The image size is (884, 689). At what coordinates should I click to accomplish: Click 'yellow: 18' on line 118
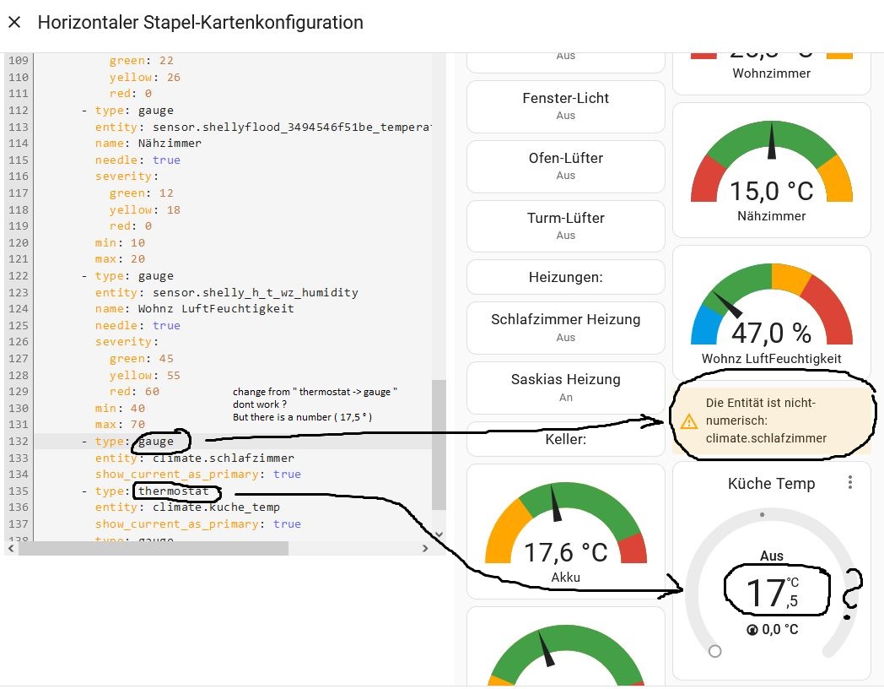pos(145,209)
